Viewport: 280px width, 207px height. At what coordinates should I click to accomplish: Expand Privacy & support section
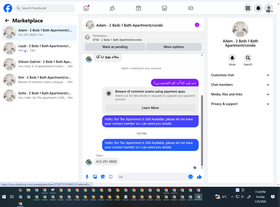pyautogui.click(x=240, y=104)
